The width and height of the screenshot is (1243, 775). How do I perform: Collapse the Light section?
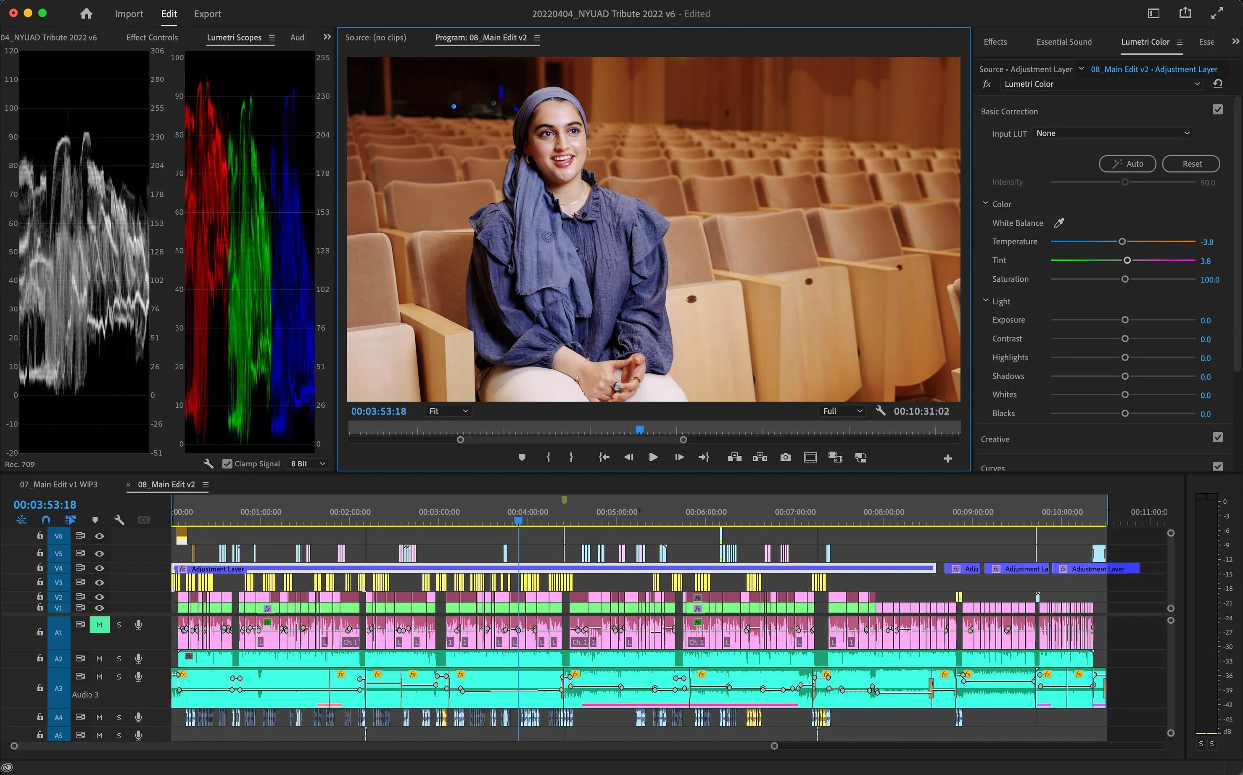click(x=985, y=301)
